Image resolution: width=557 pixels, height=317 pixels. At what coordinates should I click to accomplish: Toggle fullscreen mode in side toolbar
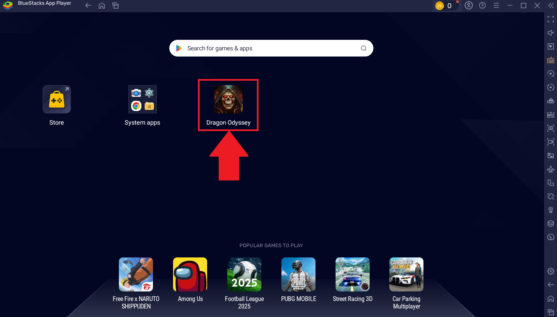tap(551, 19)
